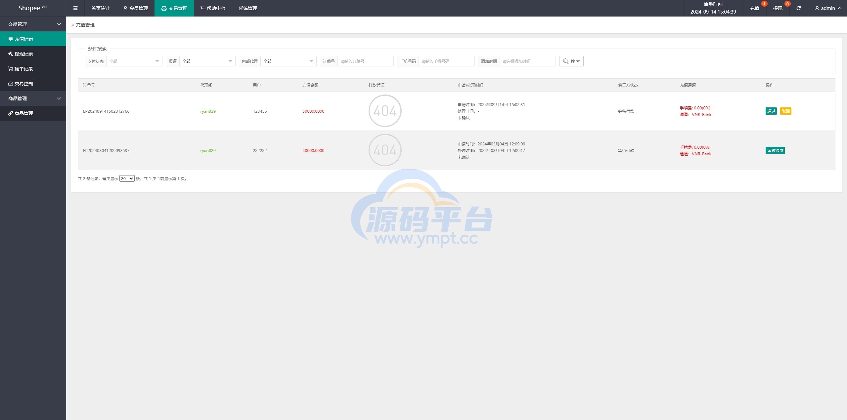Reject order with yellow 驳回 button
Viewport: 847px width, 420px height.
coord(786,111)
